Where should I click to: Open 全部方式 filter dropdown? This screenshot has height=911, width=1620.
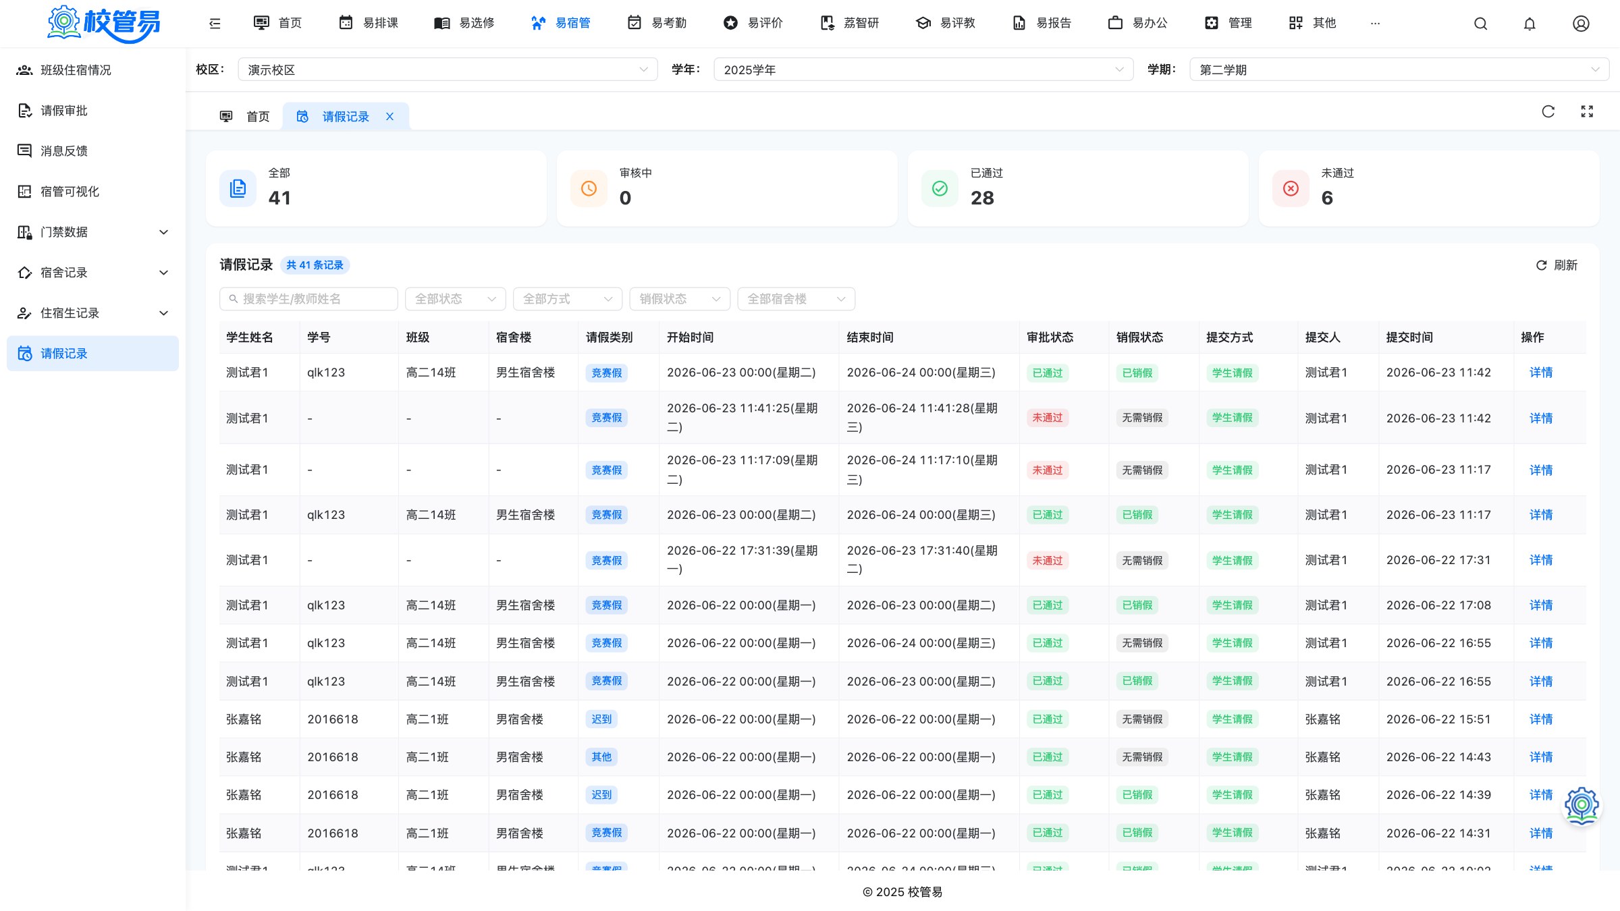568,299
